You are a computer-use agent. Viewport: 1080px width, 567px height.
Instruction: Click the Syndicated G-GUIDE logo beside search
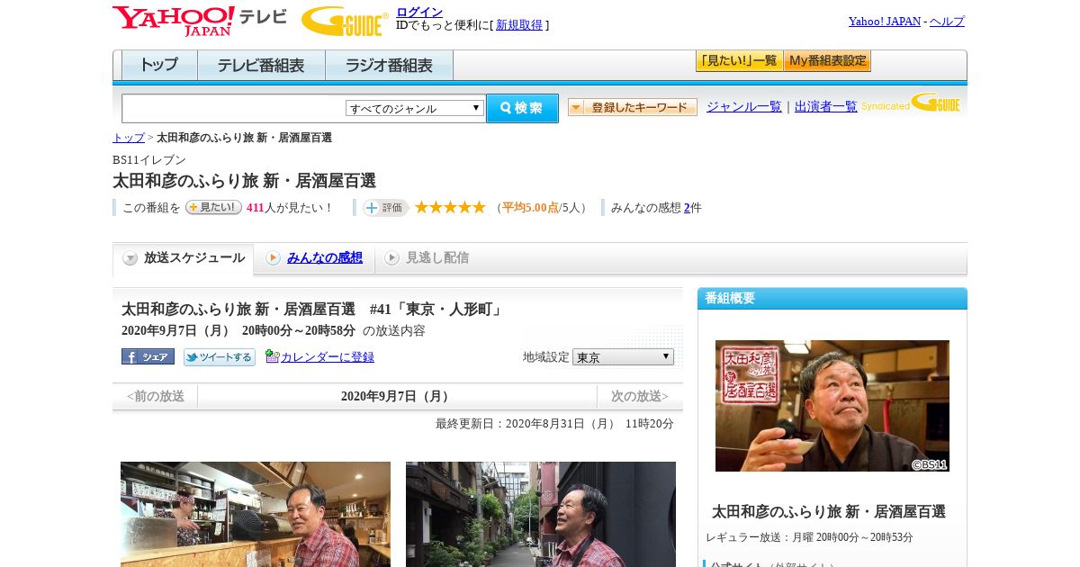click(911, 103)
